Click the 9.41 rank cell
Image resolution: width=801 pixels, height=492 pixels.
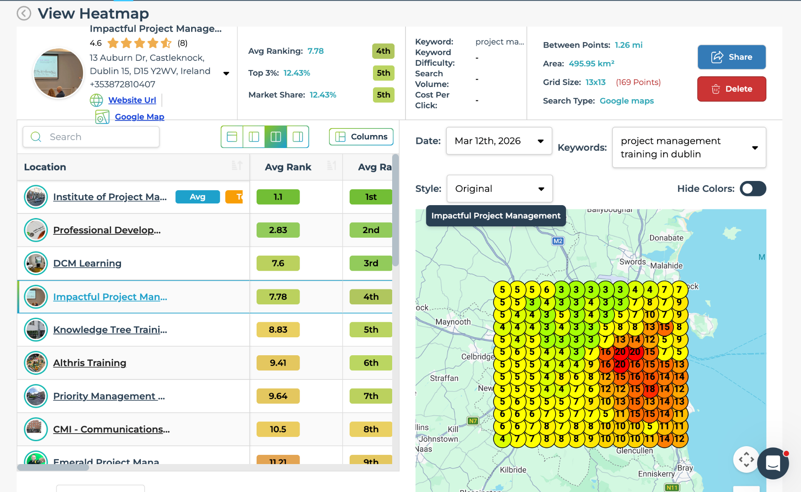tap(278, 363)
